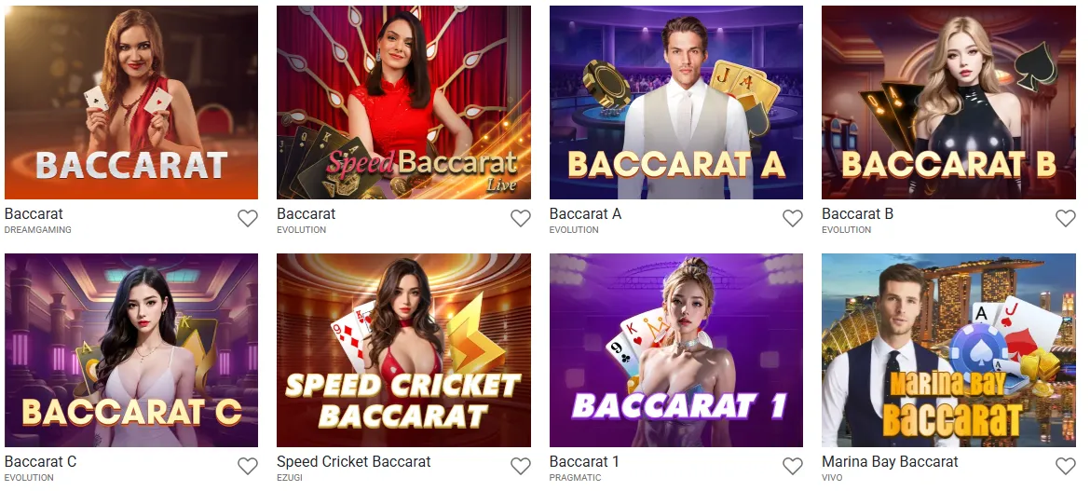Click heart icon for Baccarat B
The image size is (1090, 491).
coord(1066,218)
